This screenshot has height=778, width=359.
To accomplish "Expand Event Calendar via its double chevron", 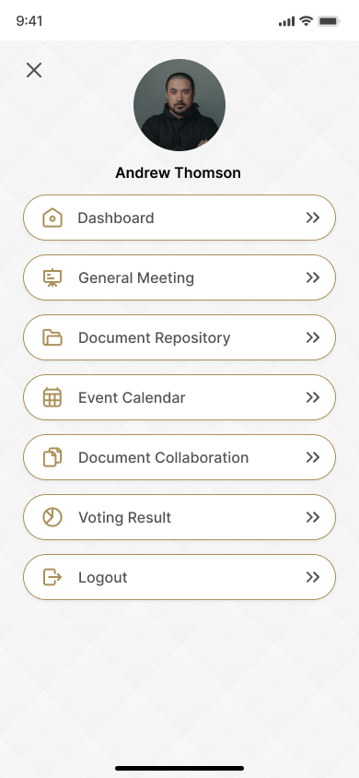I will (313, 397).
